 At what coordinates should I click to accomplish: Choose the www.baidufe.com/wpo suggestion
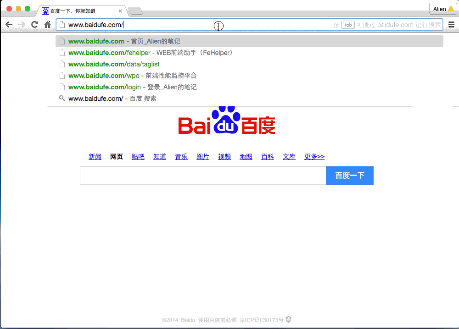click(132, 76)
